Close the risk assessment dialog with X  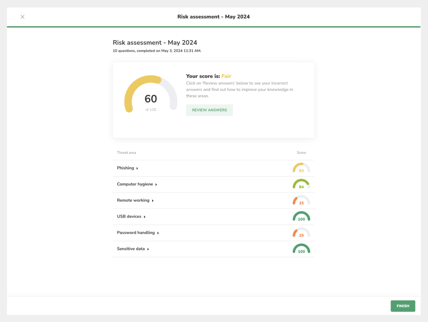tap(22, 17)
